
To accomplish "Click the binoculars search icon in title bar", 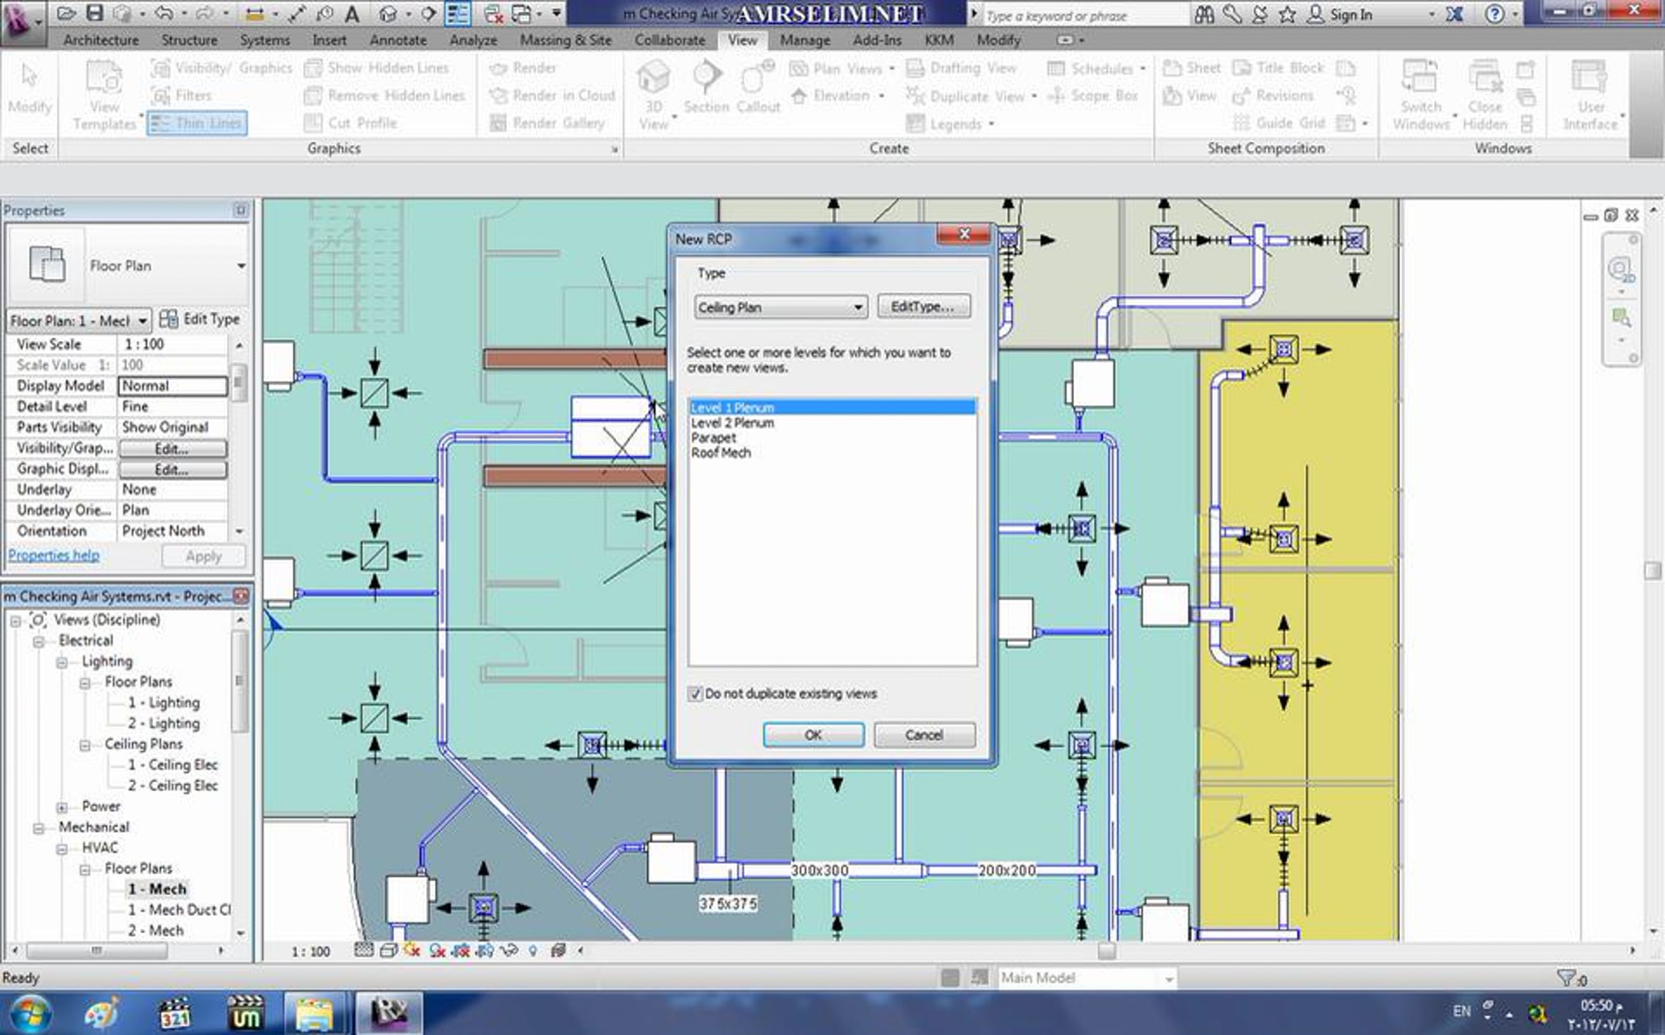I will pos(1205,14).
